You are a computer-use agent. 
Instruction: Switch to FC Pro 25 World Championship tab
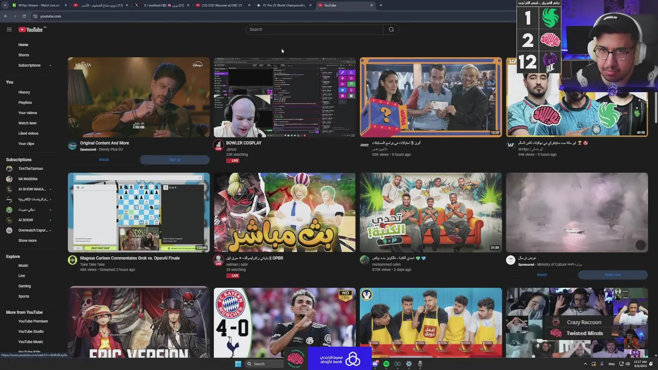(284, 5)
